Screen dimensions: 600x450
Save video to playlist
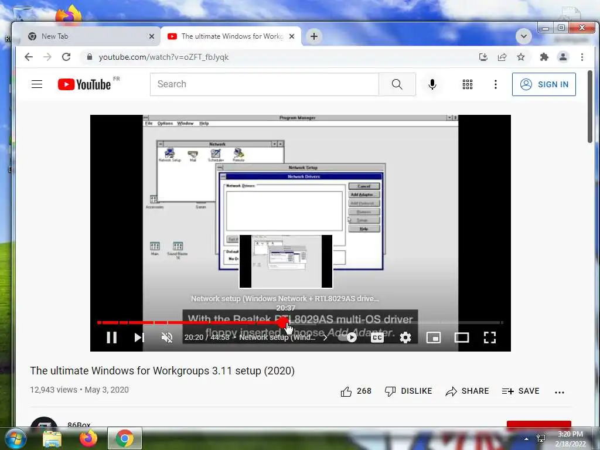click(520, 391)
